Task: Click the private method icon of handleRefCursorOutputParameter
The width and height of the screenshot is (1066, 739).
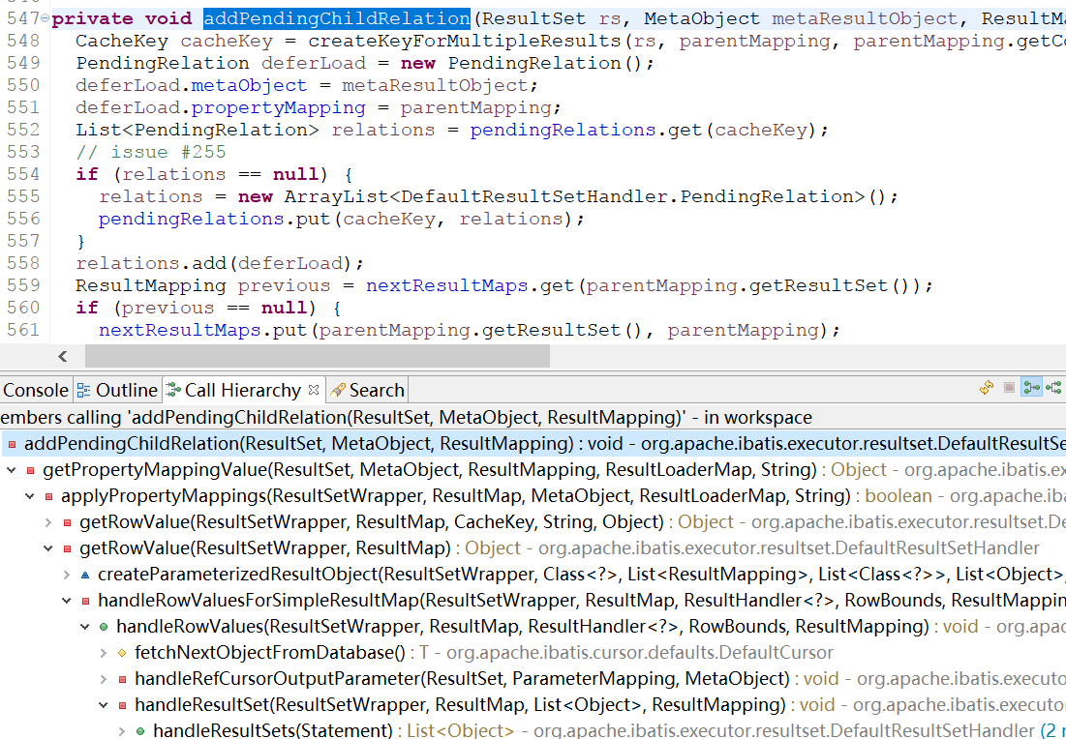Action: 122,679
